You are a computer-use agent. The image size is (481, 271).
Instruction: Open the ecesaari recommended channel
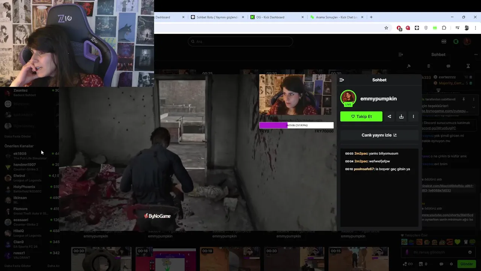[32, 222]
